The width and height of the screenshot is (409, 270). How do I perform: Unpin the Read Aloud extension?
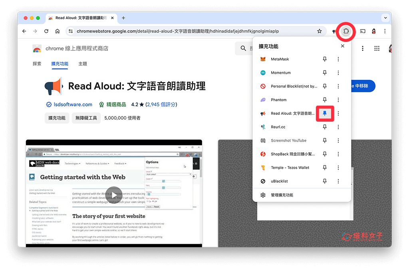click(x=325, y=113)
